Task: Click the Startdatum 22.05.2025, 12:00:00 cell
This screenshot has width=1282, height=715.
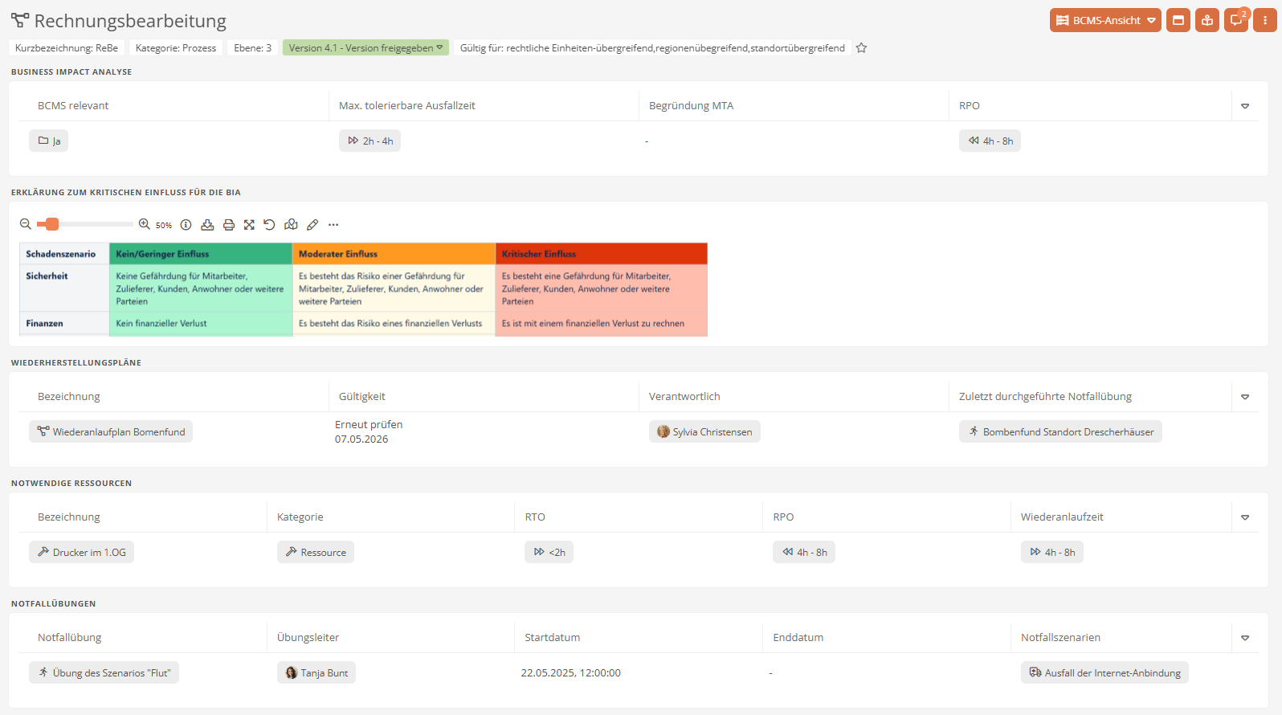Action: click(x=570, y=672)
